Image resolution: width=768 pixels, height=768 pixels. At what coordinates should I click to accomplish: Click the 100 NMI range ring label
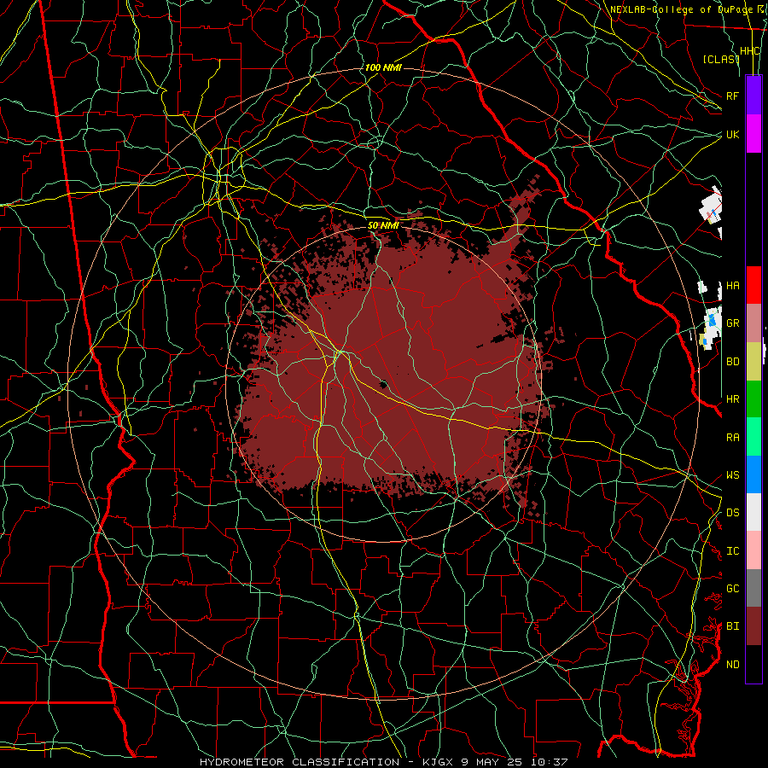click(x=383, y=67)
